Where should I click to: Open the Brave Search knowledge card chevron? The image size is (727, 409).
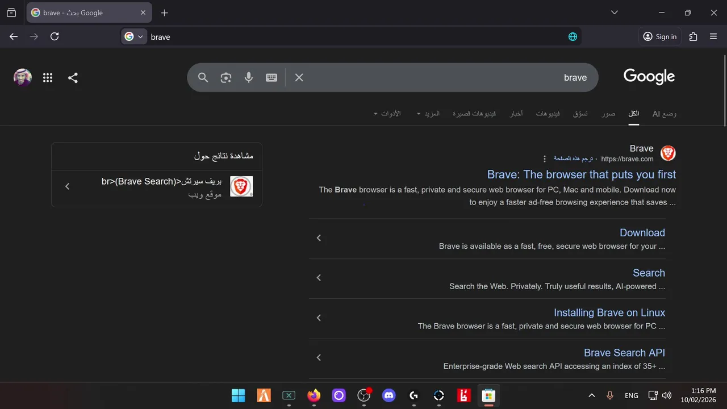click(67, 186)
